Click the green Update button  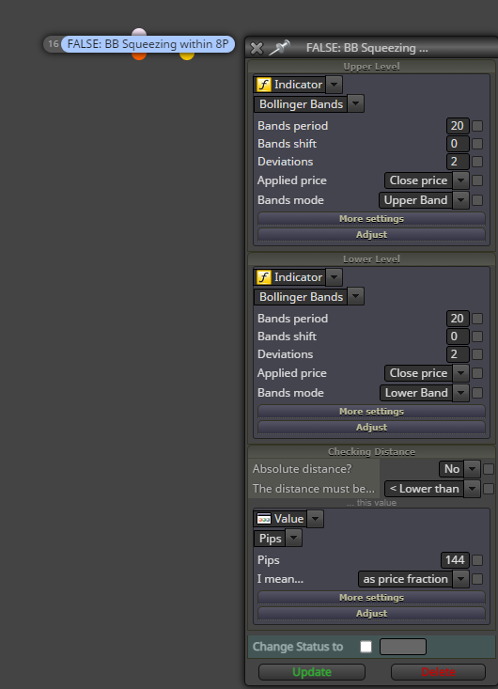coord(312,672)
